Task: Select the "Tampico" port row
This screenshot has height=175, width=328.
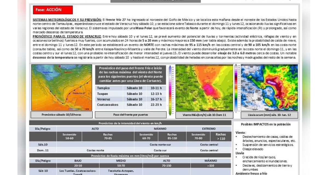Action: click(103, 88)
